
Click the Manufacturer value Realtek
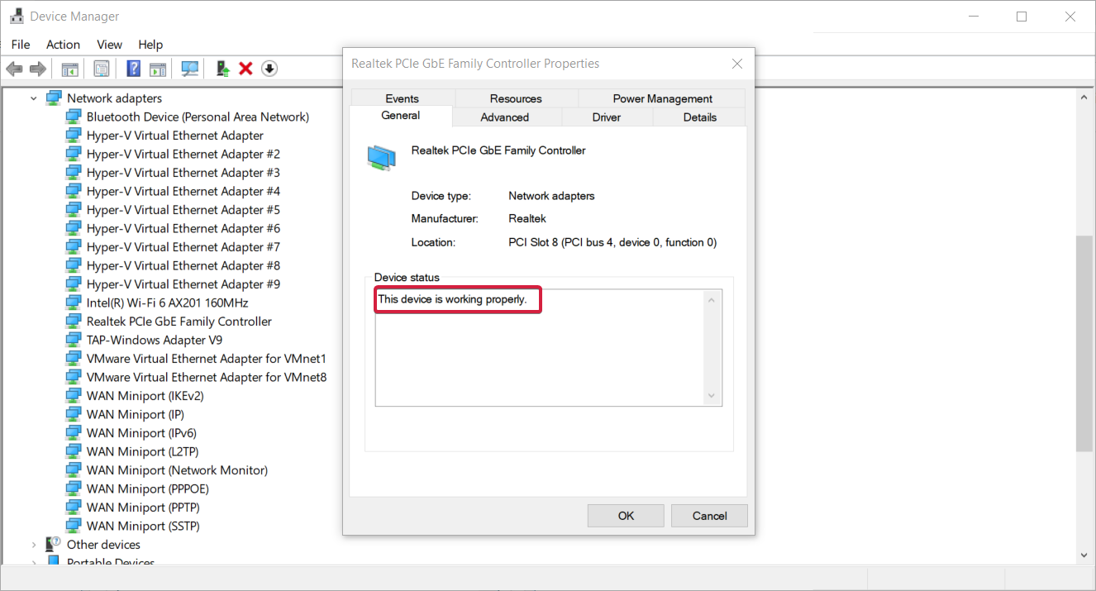coord(527,219)
